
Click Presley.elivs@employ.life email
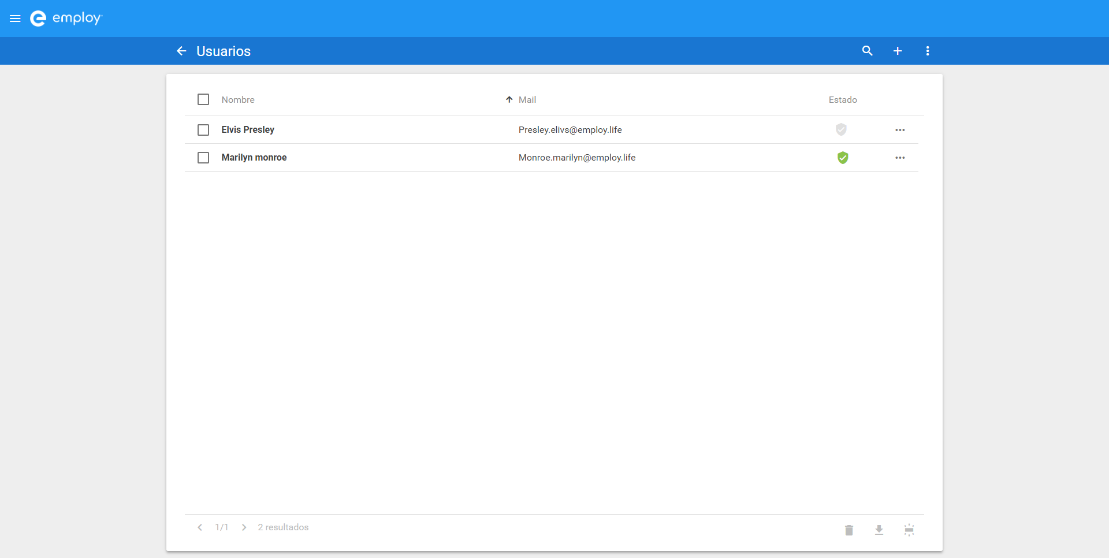point(570,129)
